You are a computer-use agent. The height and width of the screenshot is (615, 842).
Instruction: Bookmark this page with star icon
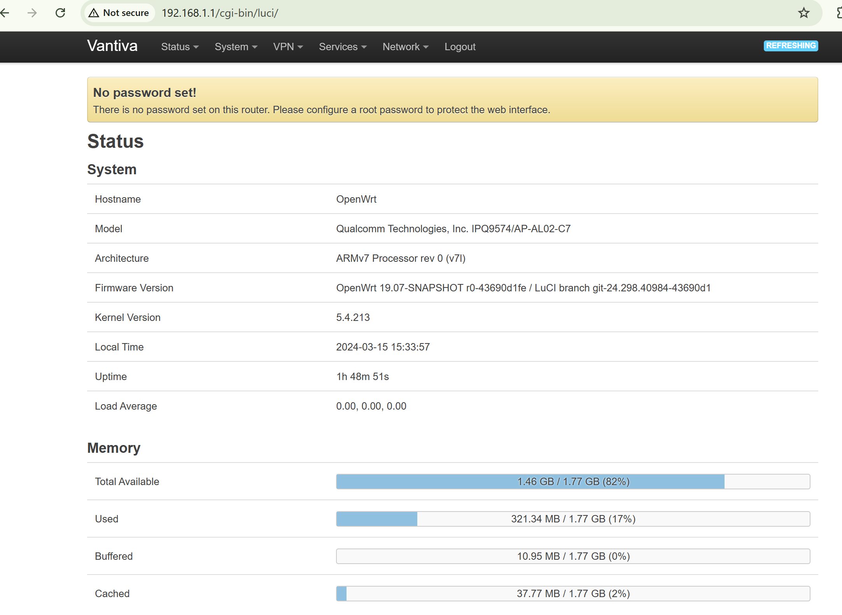pos(803,13)
